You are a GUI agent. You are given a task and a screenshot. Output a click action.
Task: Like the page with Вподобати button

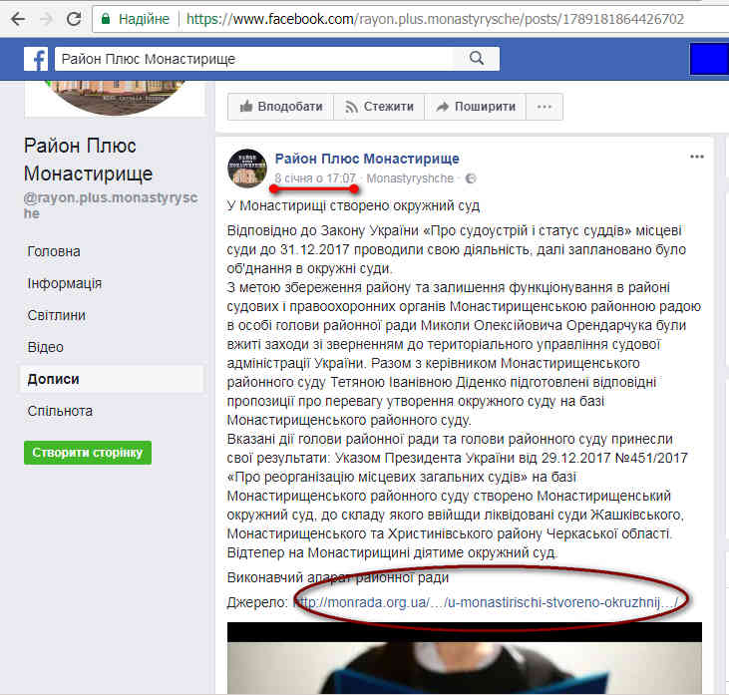280,107
